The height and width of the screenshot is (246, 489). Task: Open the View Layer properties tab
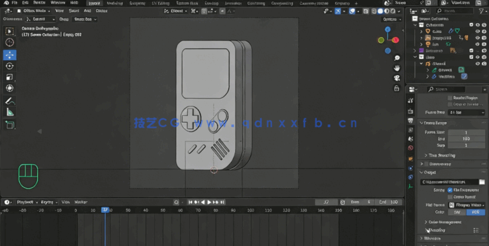click(x=411, y=130)
